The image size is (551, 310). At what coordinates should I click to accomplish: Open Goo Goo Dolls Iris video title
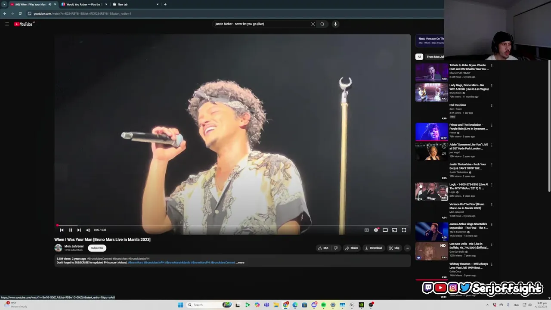(x=469, y=246)
